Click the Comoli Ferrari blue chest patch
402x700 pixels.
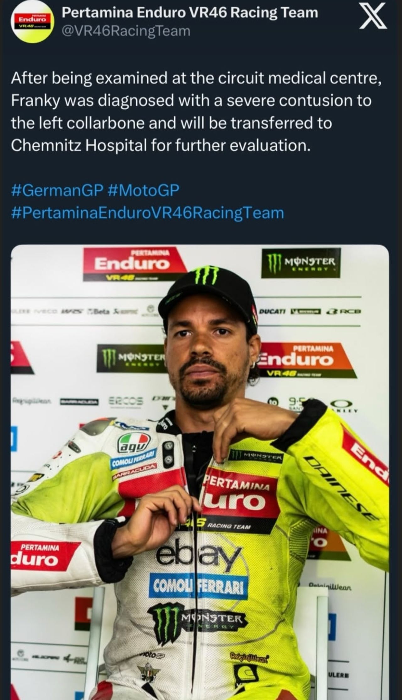pyautogui.click(x=199, y=588)
